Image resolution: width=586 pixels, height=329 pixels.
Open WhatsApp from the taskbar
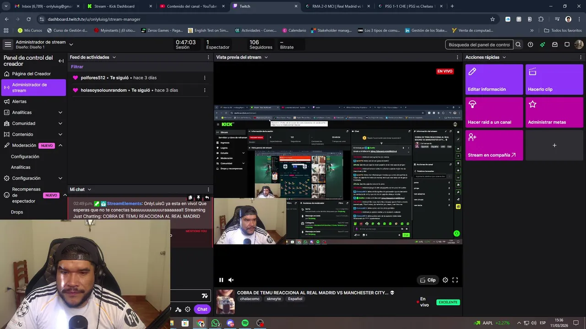coord(215,324)
